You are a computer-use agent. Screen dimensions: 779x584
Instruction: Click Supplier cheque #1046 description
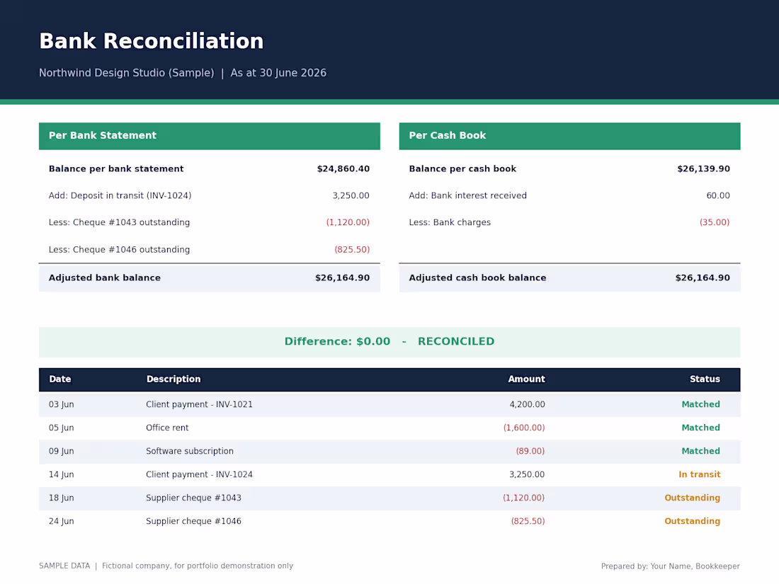click(x=194, y=522)
